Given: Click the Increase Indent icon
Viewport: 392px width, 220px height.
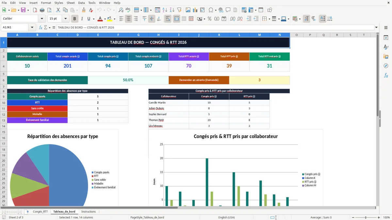Looking at the screenshot, I should pos(249,19).
